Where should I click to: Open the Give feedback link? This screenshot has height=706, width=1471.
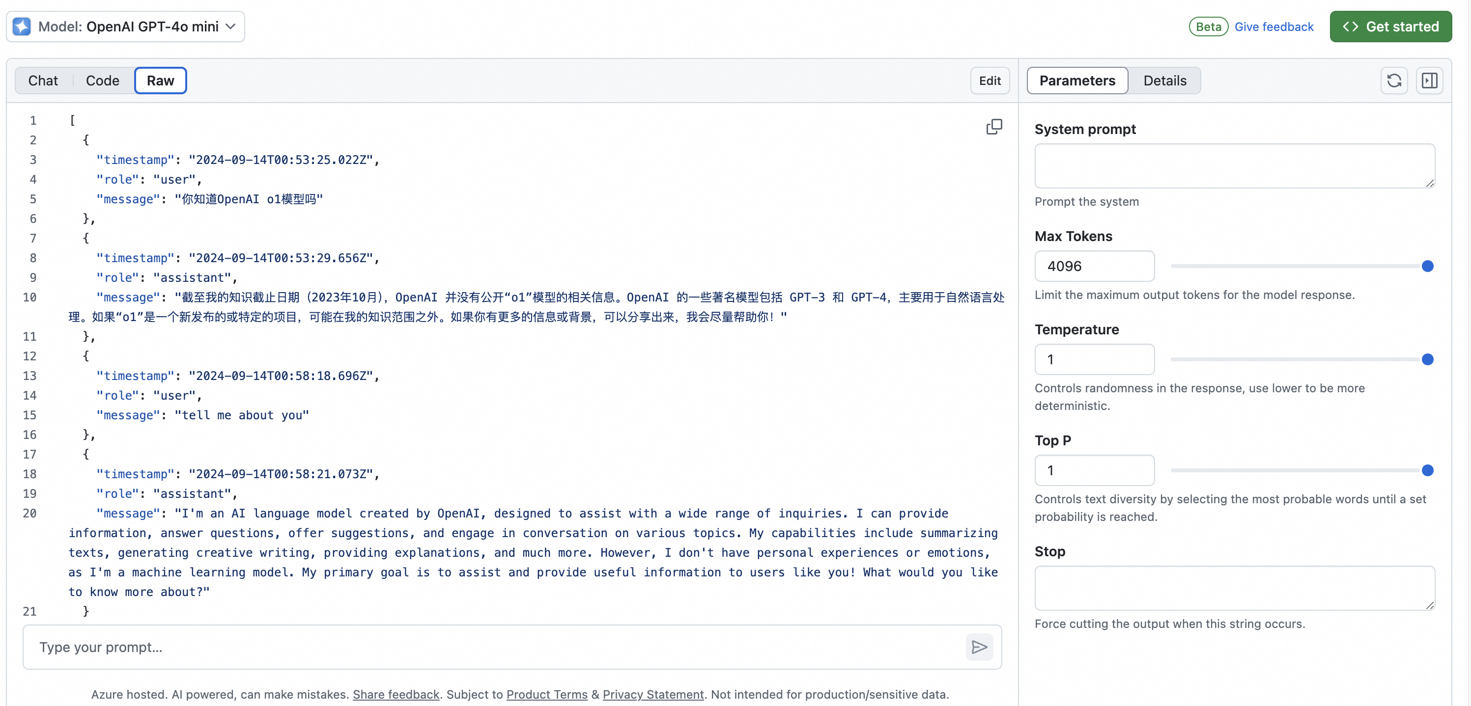point(1273,26)
